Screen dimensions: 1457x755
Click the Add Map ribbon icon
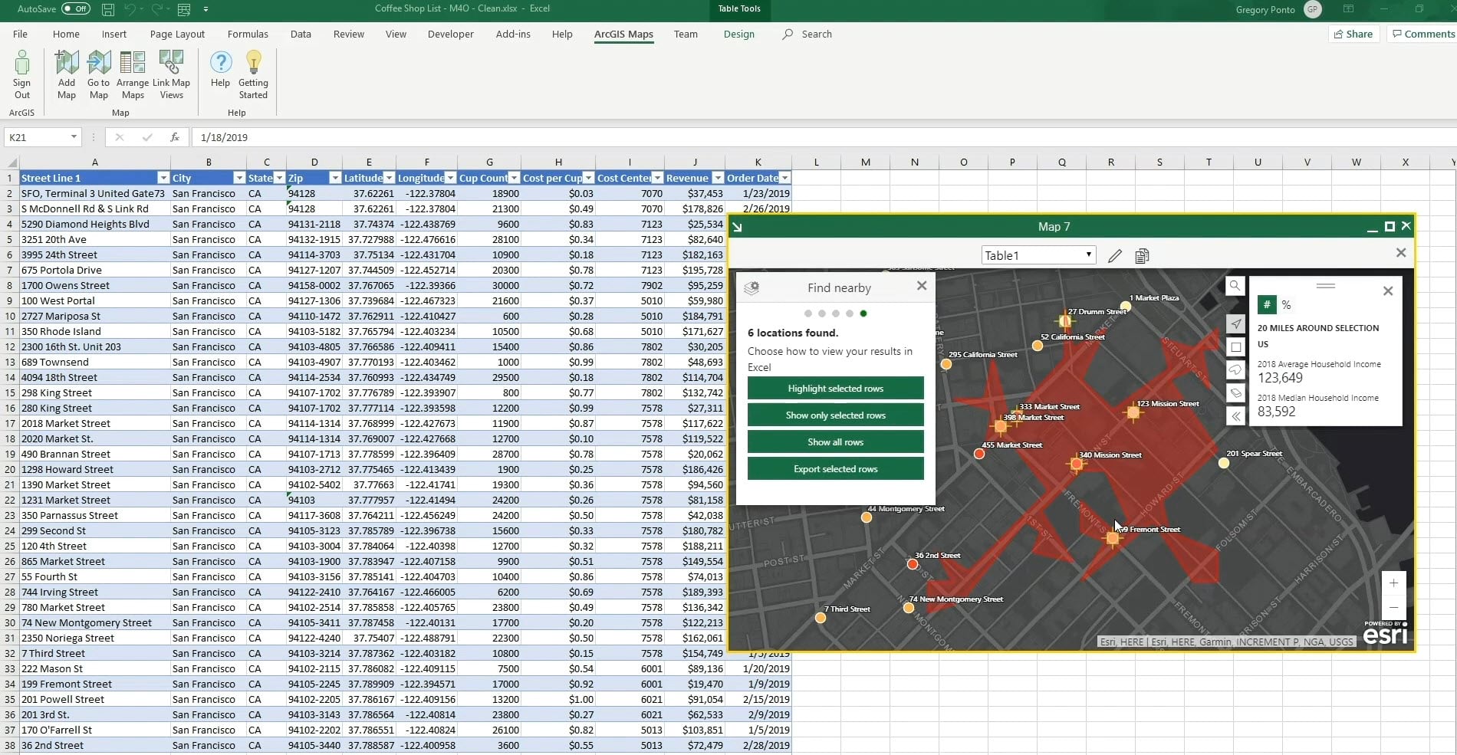67,74
